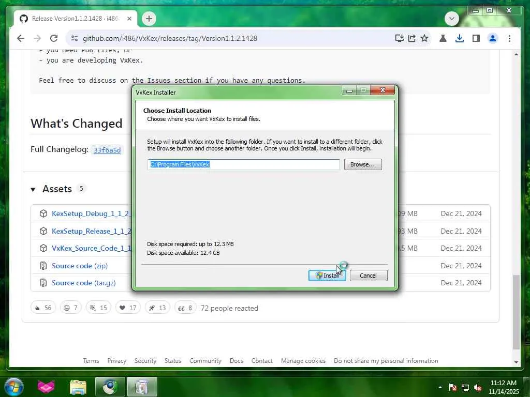Click the Source code (zip) file icon
Viewport: 530px width, 397px height.
tap(43, 266)
